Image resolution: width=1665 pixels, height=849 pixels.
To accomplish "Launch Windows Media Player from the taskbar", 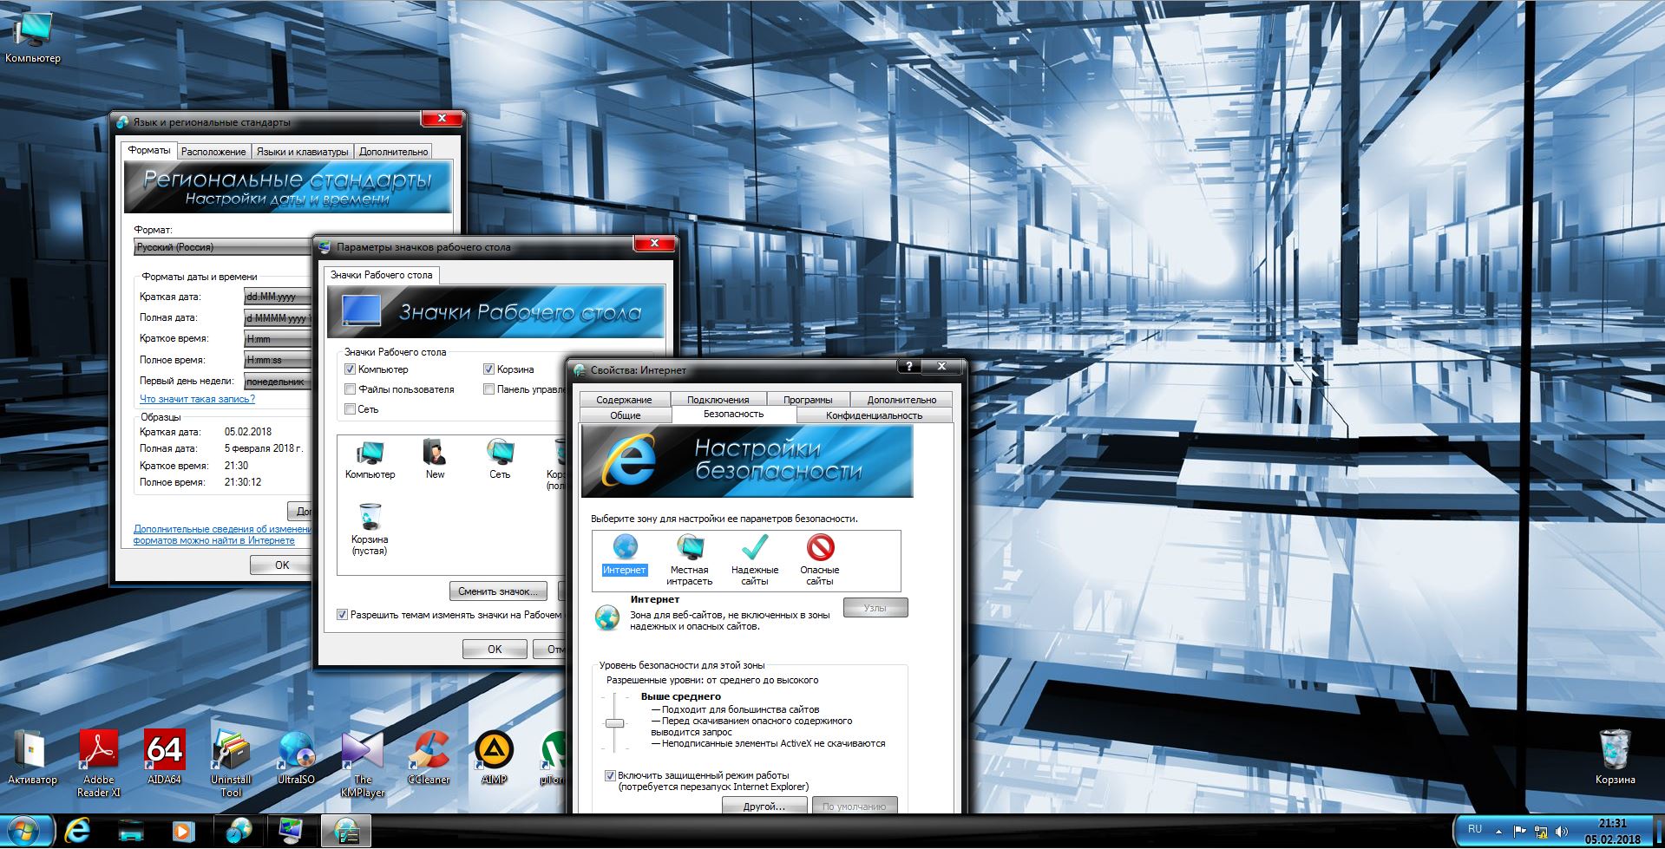I will point(183,831).
